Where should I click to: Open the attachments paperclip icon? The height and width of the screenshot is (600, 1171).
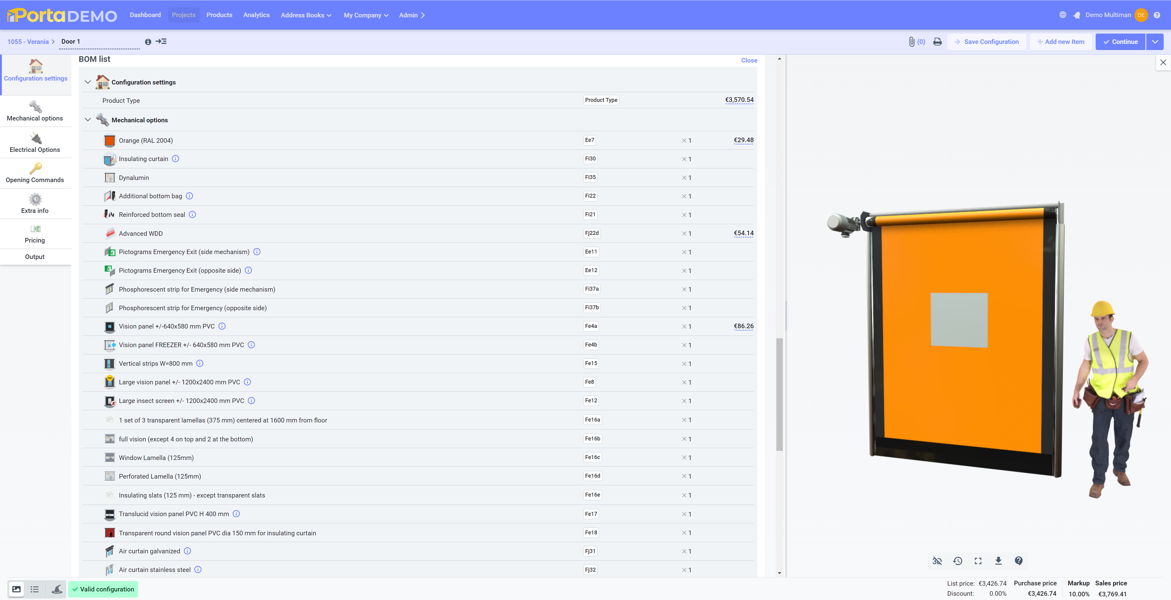point(911,42)
